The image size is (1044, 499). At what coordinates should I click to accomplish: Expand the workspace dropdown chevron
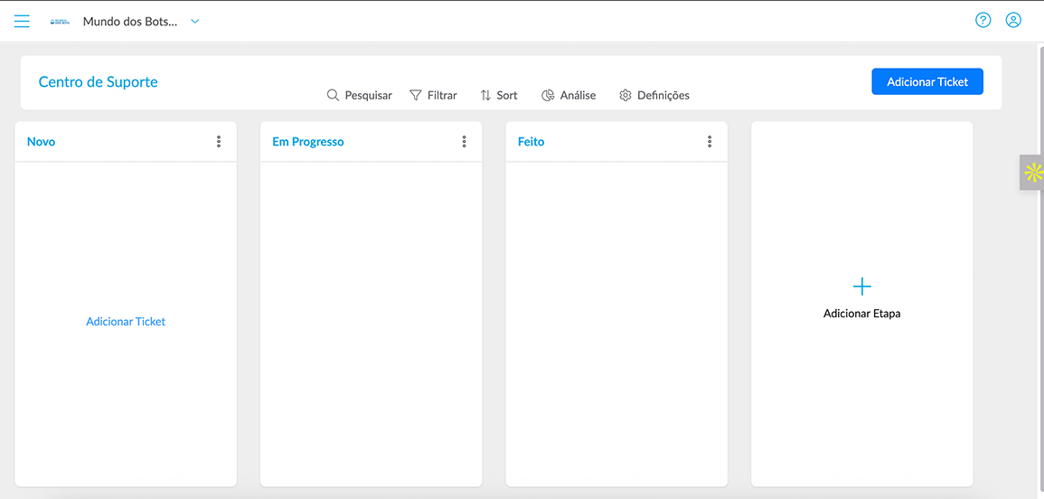point(195,22)
